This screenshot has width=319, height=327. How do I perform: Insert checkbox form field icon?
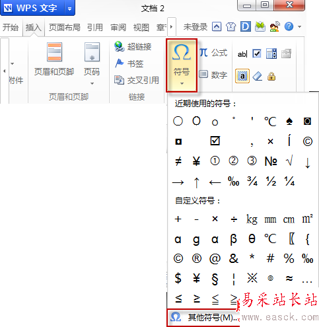point(257,54)
